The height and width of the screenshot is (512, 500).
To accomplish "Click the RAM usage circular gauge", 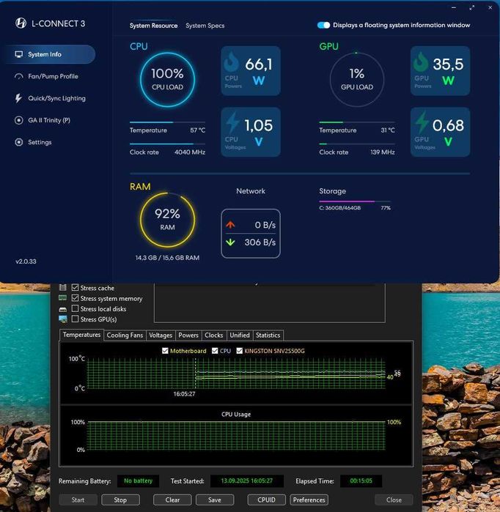I will coord(167,220).
